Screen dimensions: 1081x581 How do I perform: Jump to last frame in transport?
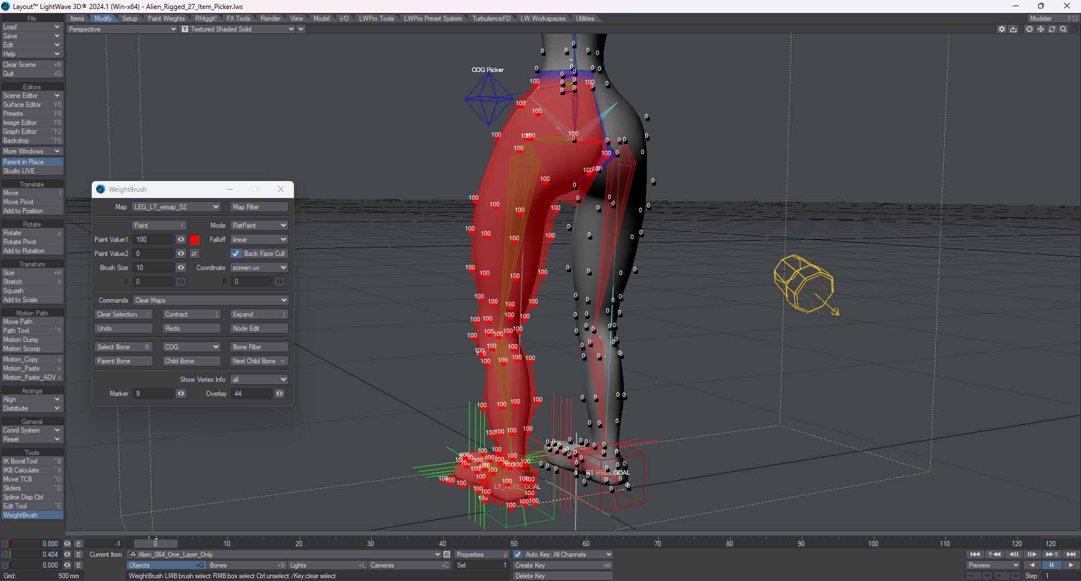tap(1070, 555)
